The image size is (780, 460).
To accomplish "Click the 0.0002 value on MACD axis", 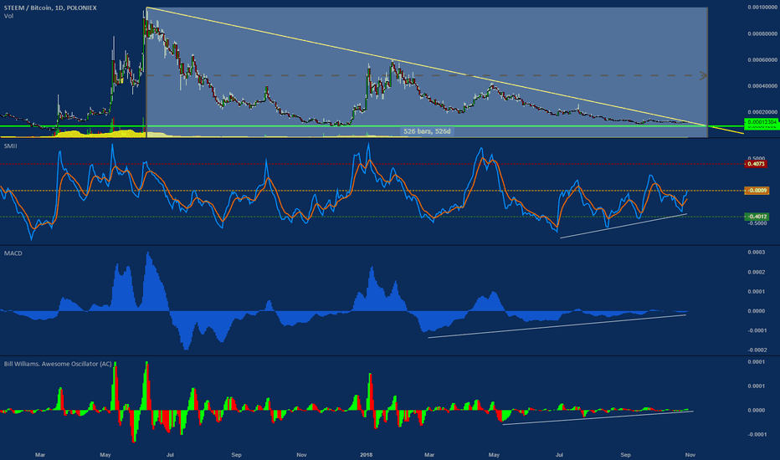I will pyautogui.click(x=756, y=273).
